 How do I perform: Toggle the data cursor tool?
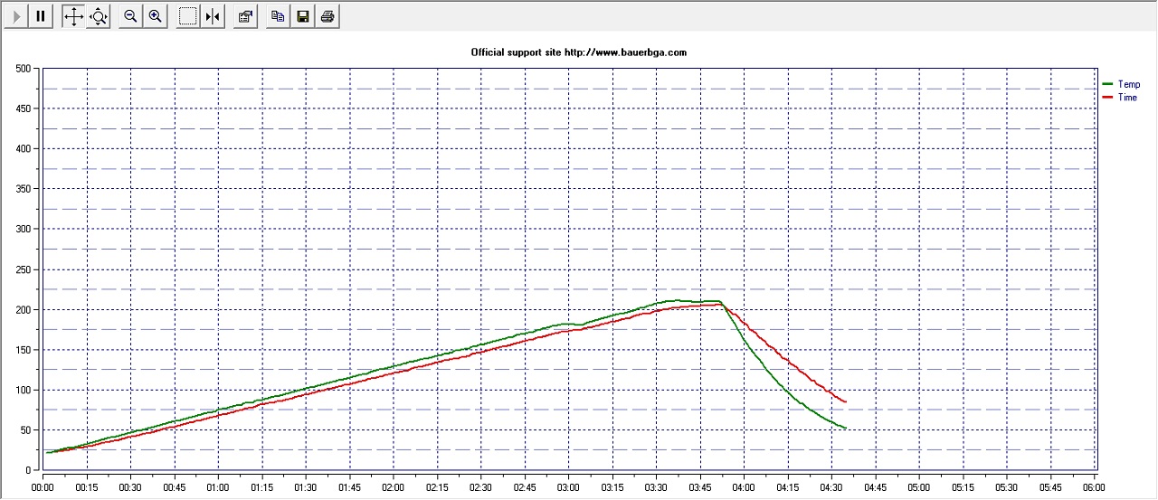[x=213, y=16]
